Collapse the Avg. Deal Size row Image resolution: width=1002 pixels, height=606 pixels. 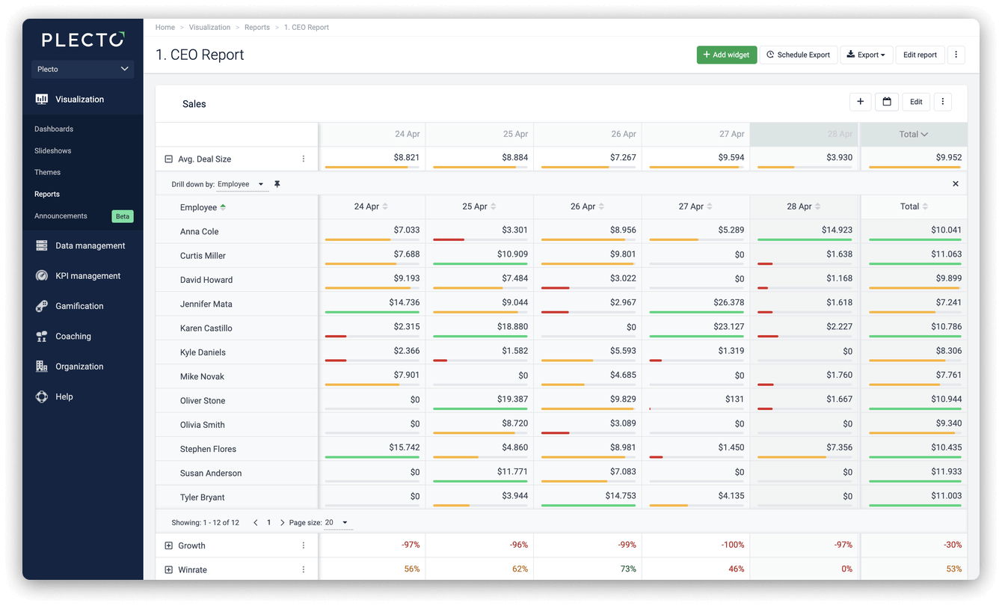pos(168,159)
